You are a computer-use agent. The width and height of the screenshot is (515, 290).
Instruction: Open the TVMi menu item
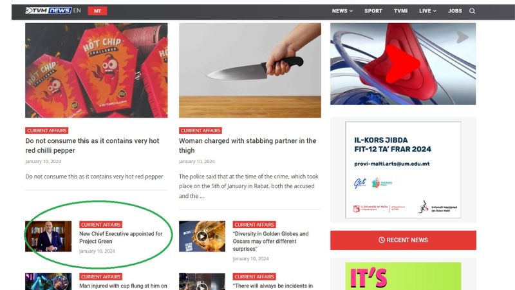(400, 11)
